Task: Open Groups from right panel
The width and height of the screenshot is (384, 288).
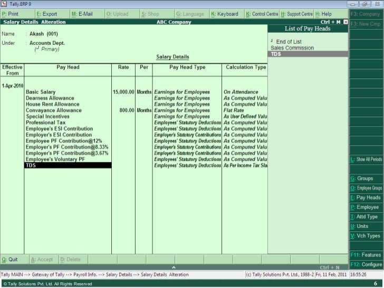Action: click(366, 178)
